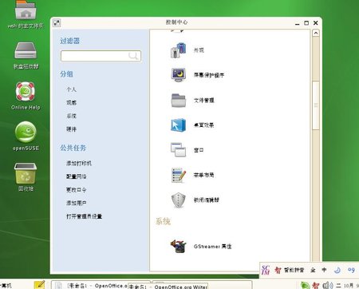Open GStreamer 属性 properties icon
This screenshot has width=359, height=289.
pos(178,246)
